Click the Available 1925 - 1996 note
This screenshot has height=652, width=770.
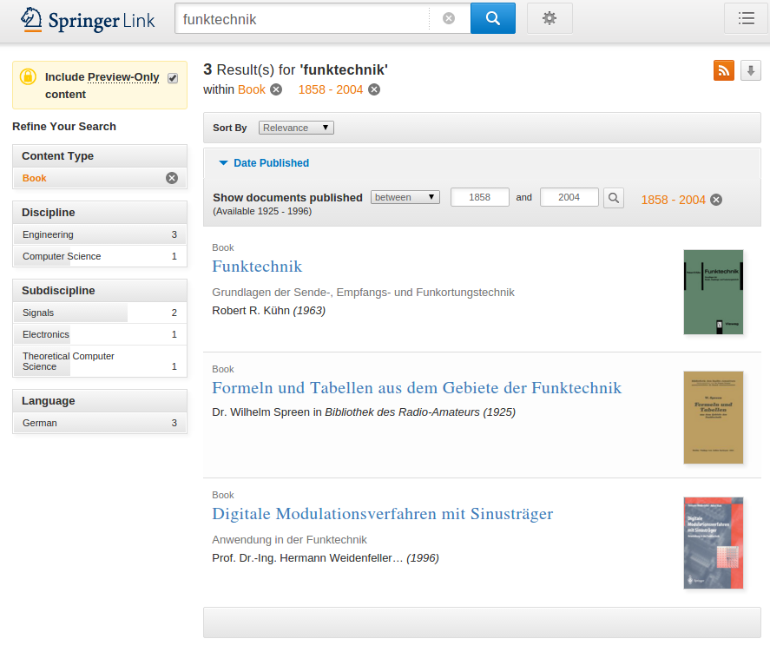[x=262, y=211]
